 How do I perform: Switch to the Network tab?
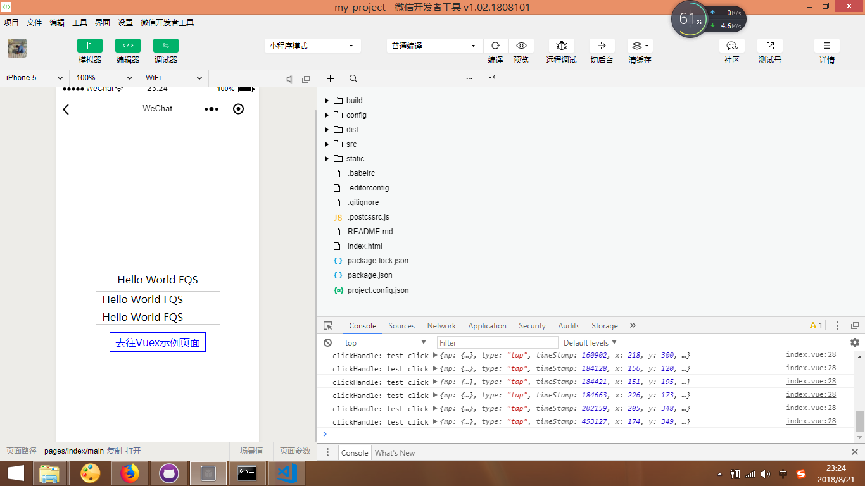tap(441, 326)
